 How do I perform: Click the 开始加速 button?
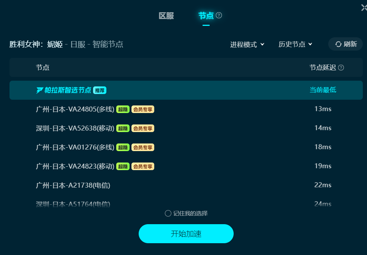(186, 234)
